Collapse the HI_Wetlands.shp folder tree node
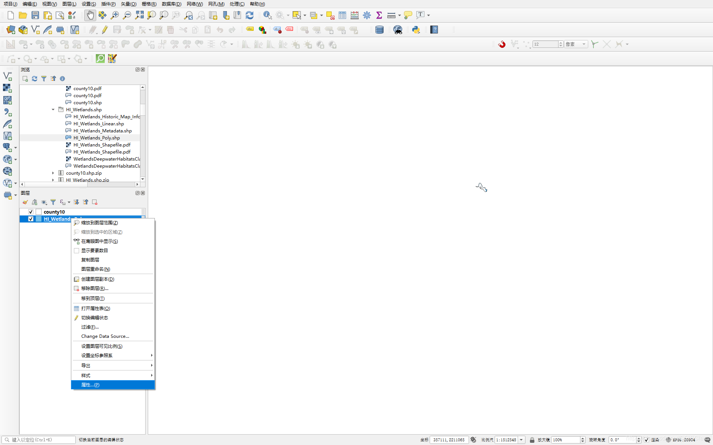Viewport: 713px width, 445px height. (53, 109)
